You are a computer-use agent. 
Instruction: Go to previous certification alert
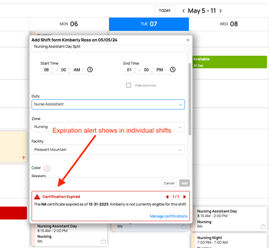pyautogui.click(x=167, y=197)
